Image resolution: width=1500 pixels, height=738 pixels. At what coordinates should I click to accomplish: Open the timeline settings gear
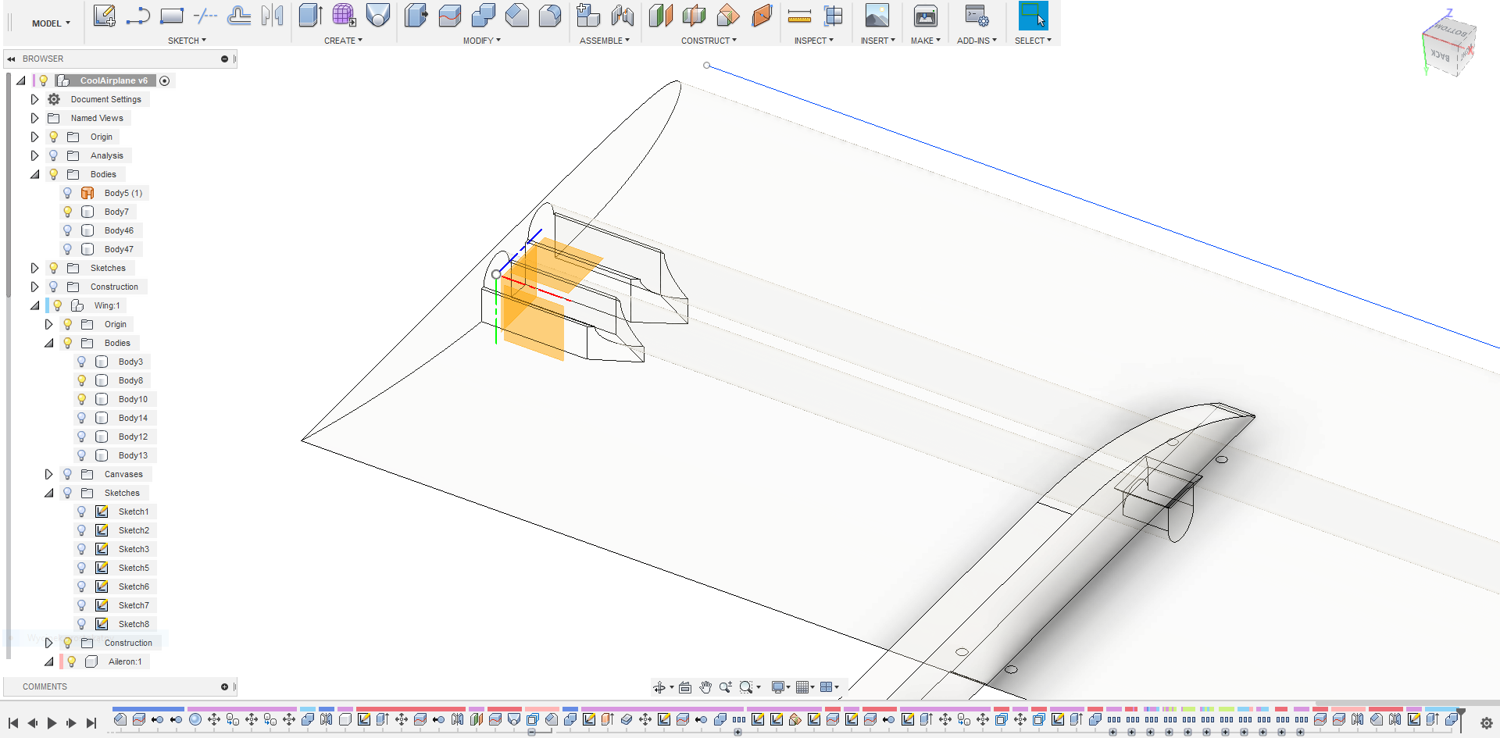(x=1486, y=723)
